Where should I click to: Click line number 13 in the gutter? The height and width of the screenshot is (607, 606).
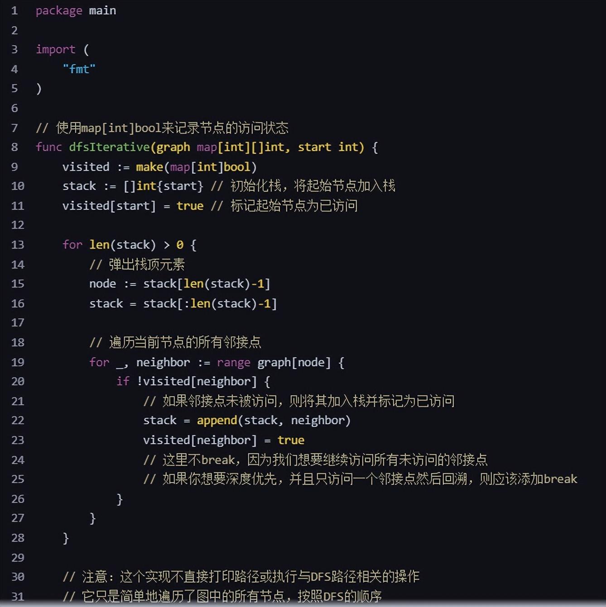point(18,245)
